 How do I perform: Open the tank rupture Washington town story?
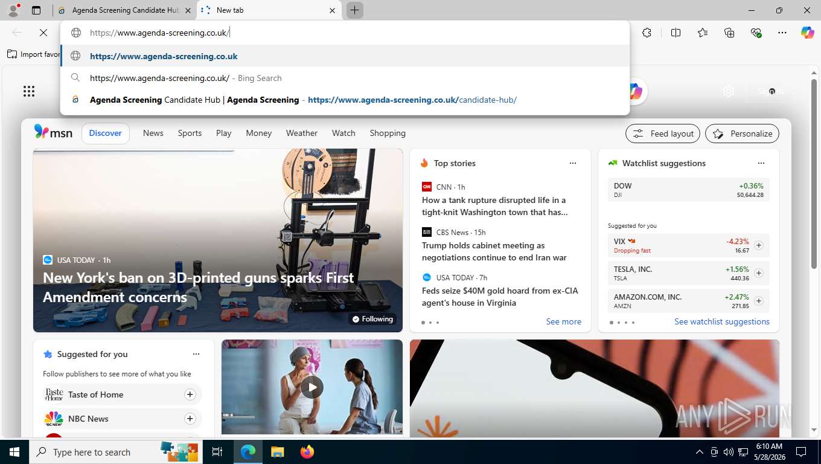(x=494, y=206)
